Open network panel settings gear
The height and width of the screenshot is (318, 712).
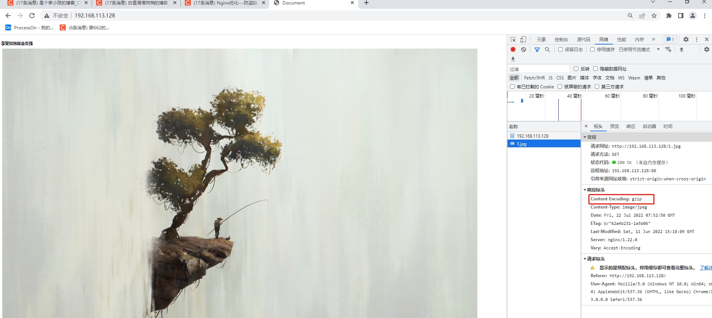706,49
